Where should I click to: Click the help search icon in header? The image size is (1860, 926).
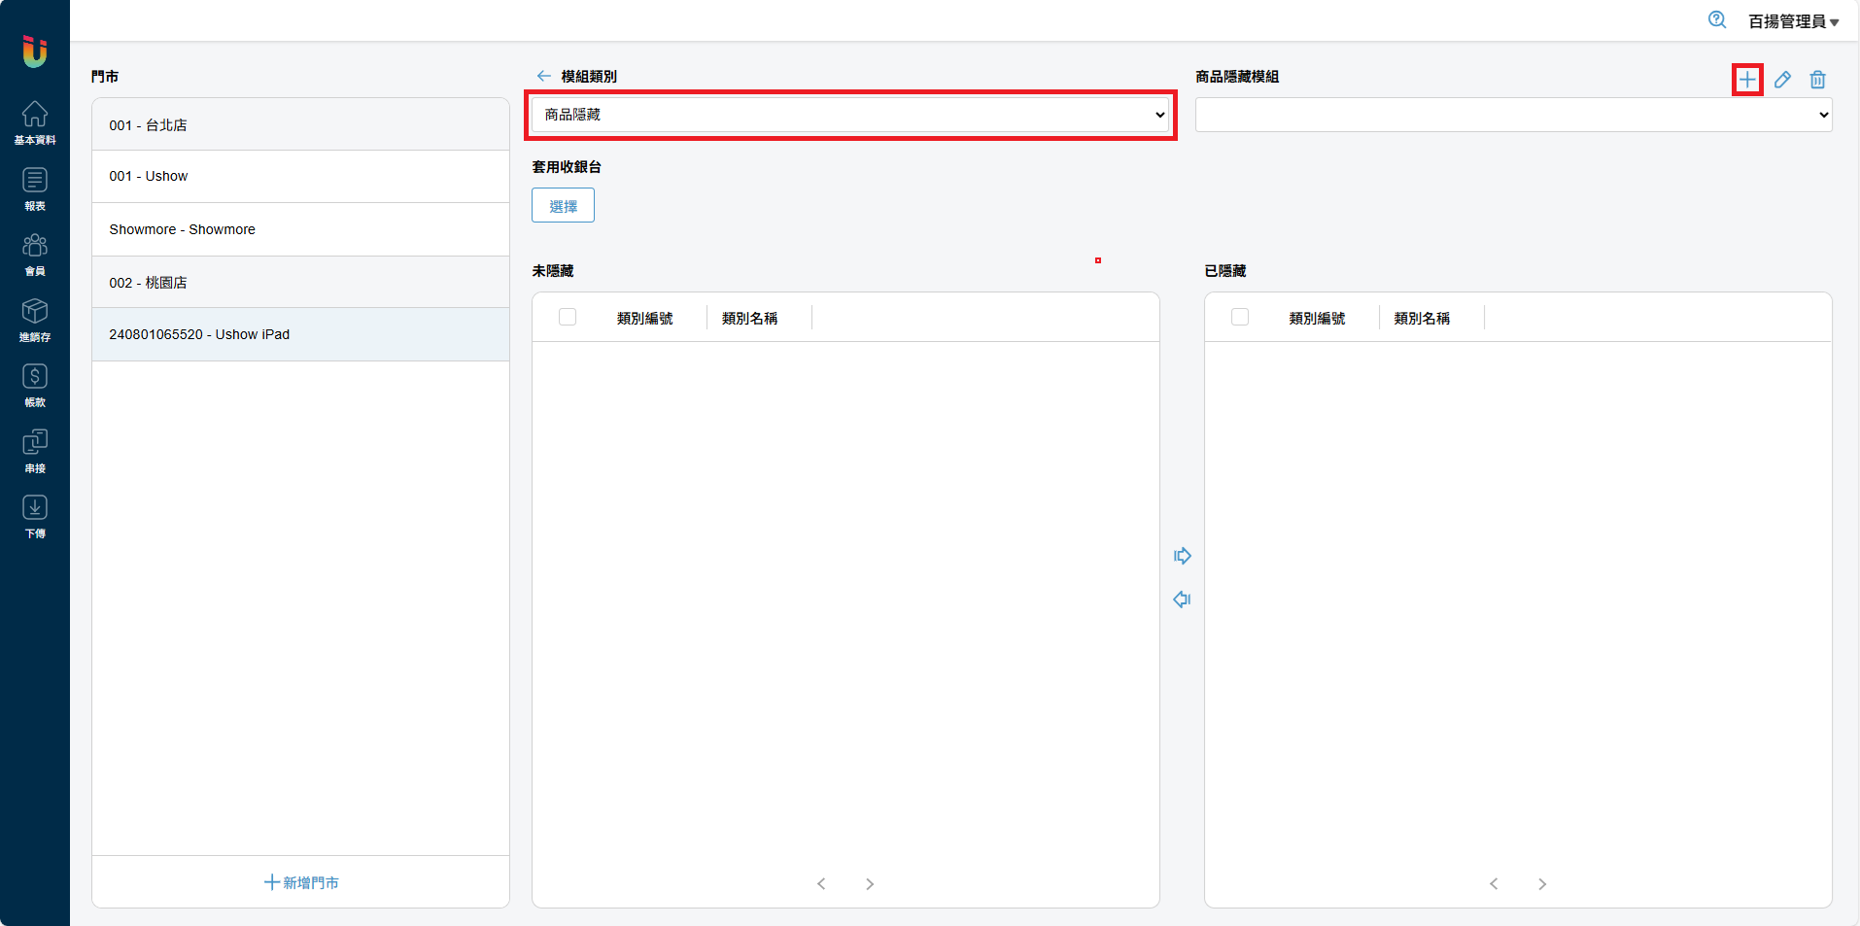pos(1717,20)
